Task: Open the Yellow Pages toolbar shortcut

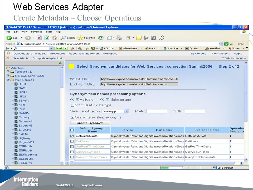Action: coord(128,48)
